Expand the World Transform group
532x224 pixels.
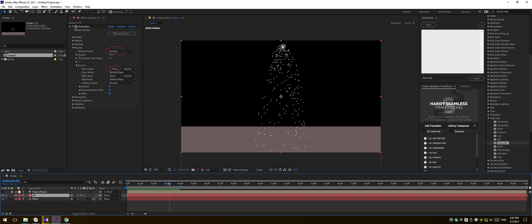[x=73, y=101]
